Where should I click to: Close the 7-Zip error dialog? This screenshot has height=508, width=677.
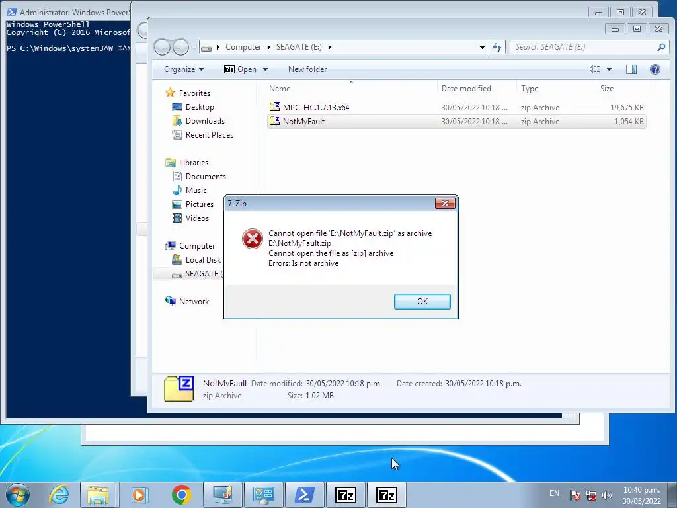point(445,204)
